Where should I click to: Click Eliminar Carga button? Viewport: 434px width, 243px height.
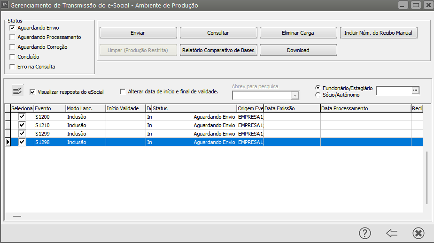click(298, 33)
